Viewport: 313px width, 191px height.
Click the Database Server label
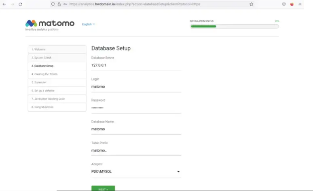pyautogui.click(x=103, y=58)
